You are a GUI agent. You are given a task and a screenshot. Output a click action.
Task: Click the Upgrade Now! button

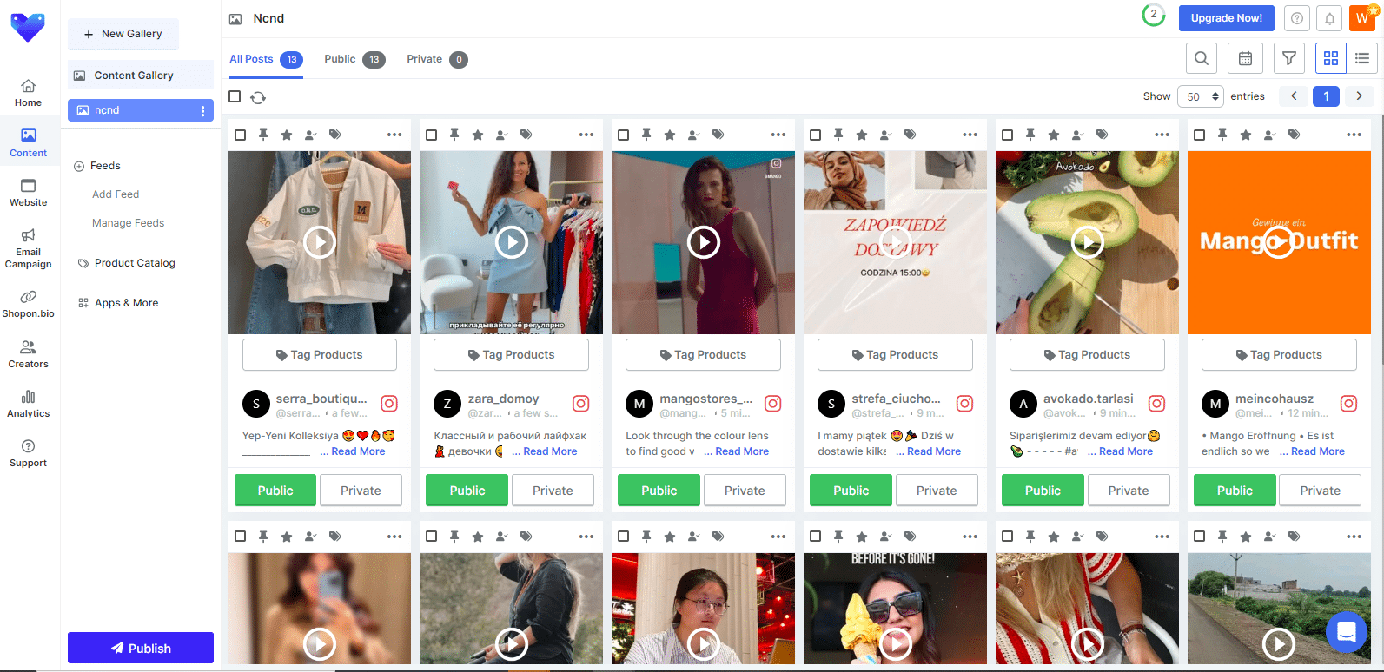(1226, 18)
